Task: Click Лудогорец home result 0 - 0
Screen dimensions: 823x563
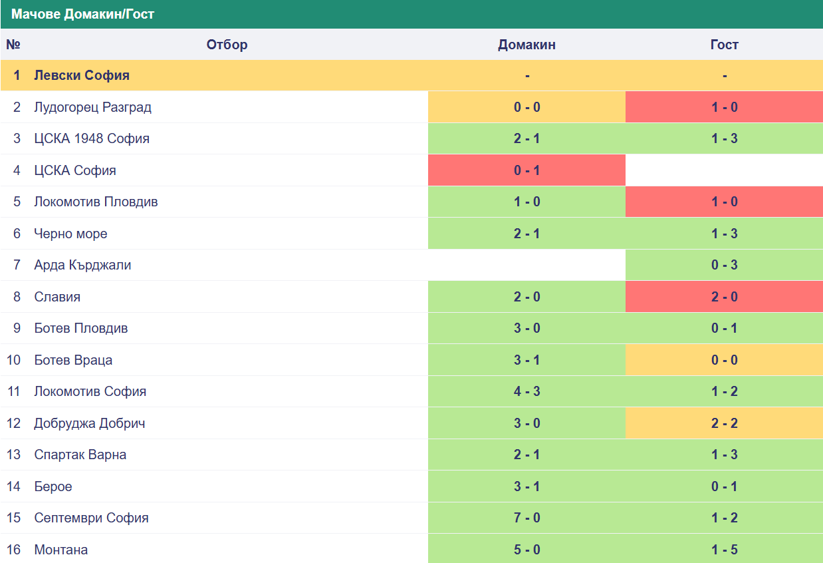Action: [527, 107]
